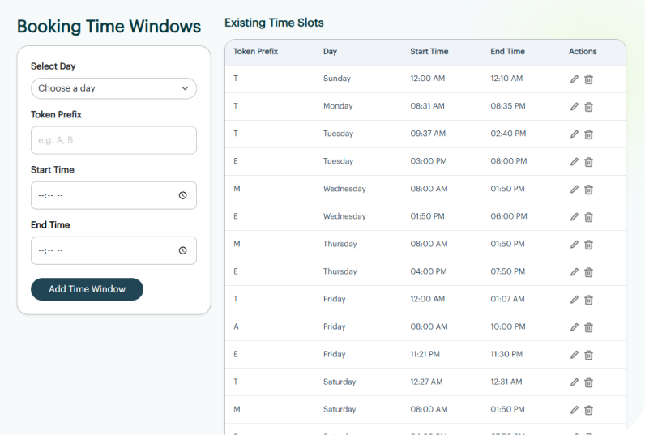Click the Token Prefix input field
The height and width of the screenshot is (435, 645).
[113, 140]
